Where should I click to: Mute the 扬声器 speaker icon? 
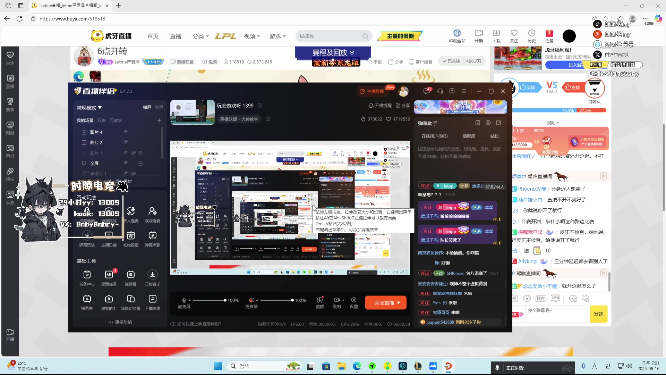pyautogui.click(x=251, y=300)
